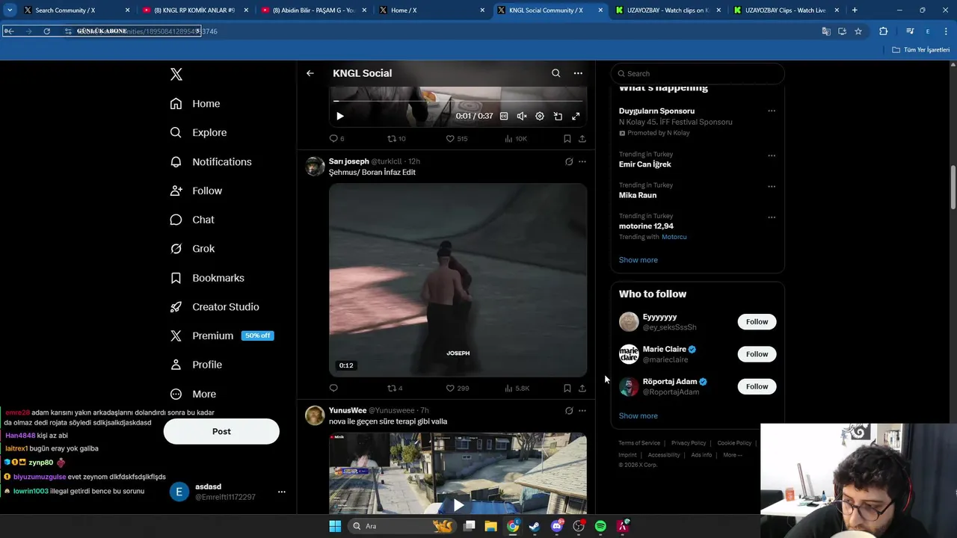Go back using the arrow beside KNGL Social
Viewport: 957px width, 538px height.
[x=310, y=73]
